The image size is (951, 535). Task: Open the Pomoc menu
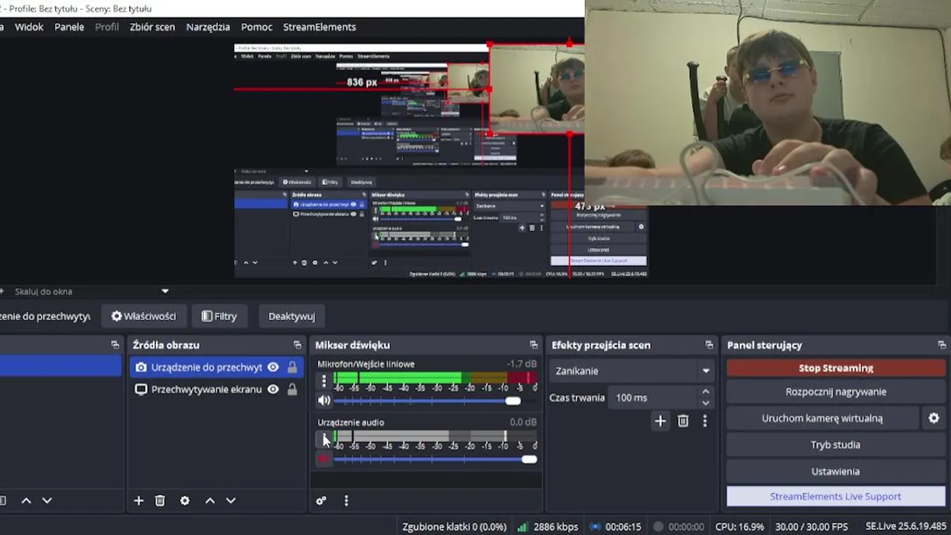[256, 27]
